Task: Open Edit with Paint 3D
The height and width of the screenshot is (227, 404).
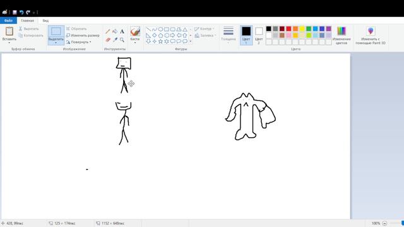Action: pos(371,35)
